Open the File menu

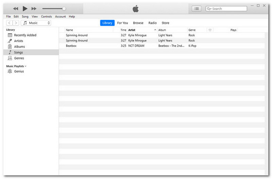[8, 16]
